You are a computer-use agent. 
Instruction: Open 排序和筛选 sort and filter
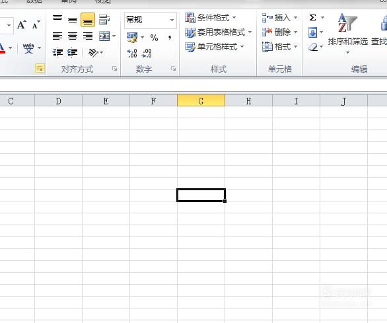[348, 34]
